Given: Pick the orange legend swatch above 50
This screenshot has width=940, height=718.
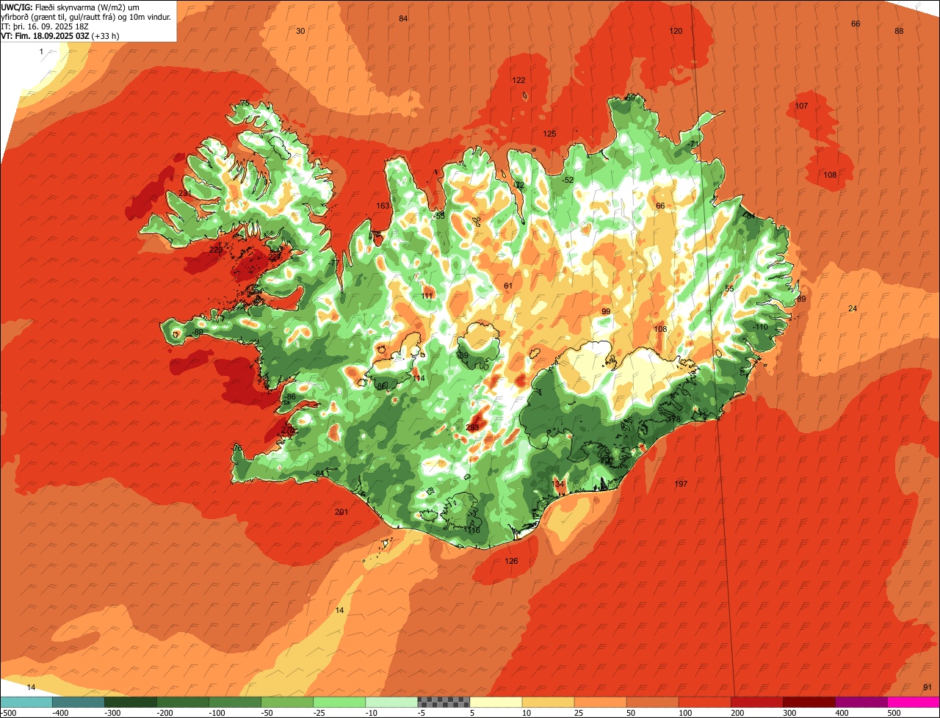Looking at the screenshot, I should 652,702.
